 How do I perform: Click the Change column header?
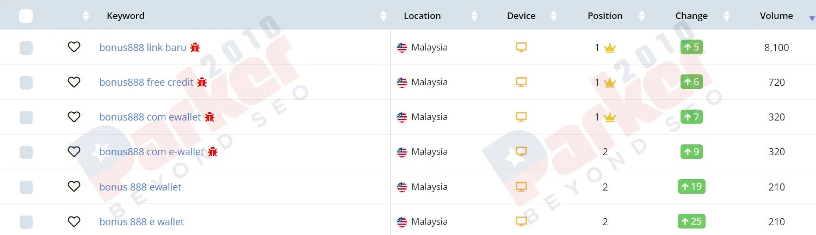691,16
